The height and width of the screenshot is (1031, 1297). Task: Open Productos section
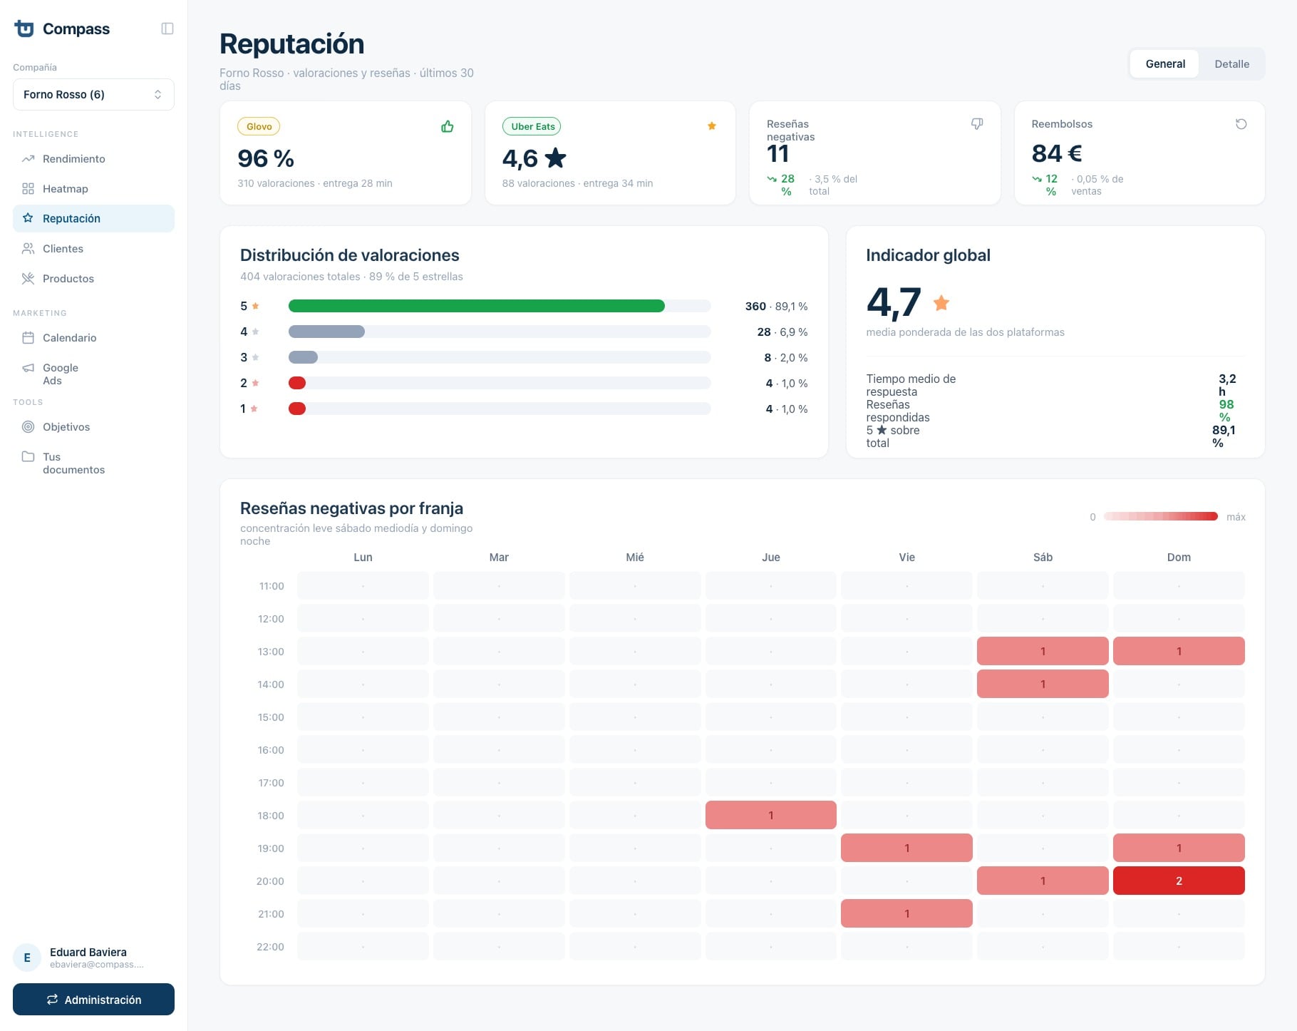pos(93,279)
